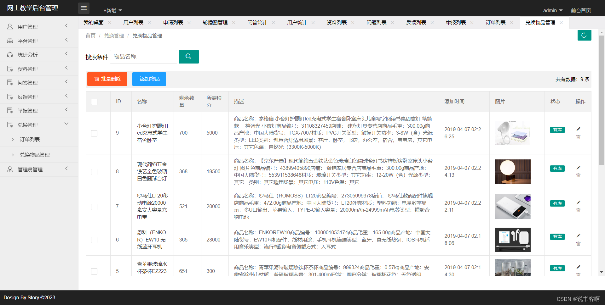The width and height of the screenshot is (605, 305).
Task: Click the 用户管理 person icon
Action: click(10, 27)
